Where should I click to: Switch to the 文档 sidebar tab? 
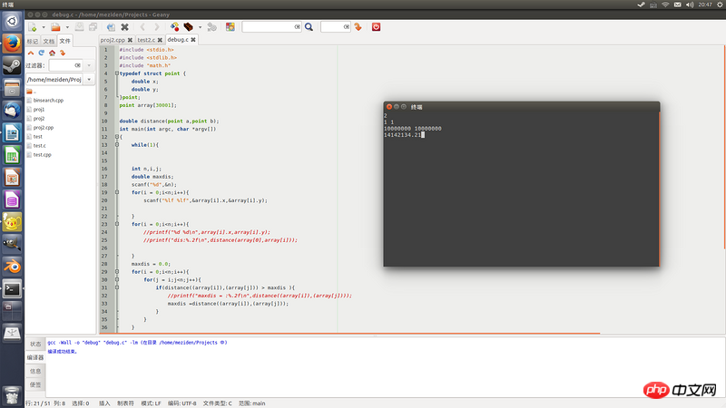49,41
